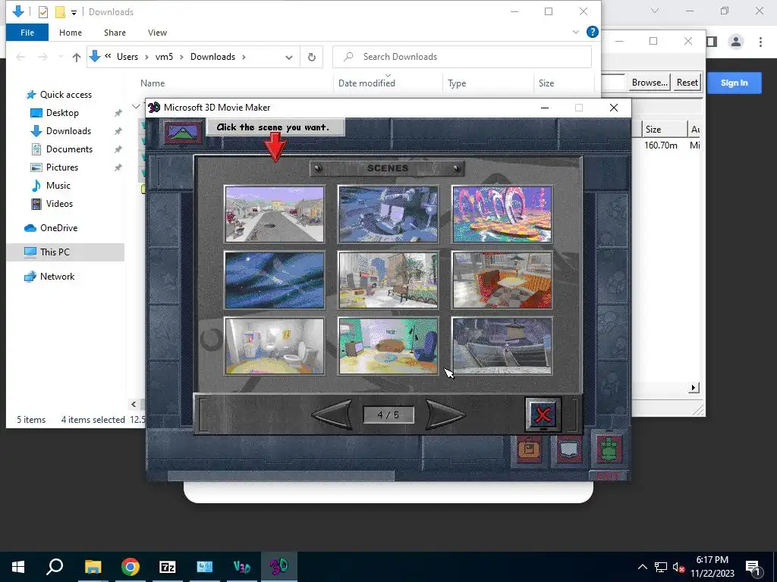777x582 pixels.
Task: Click the mountain scene icon in 3D Movie Maker
Action: (x=184, y=132)
